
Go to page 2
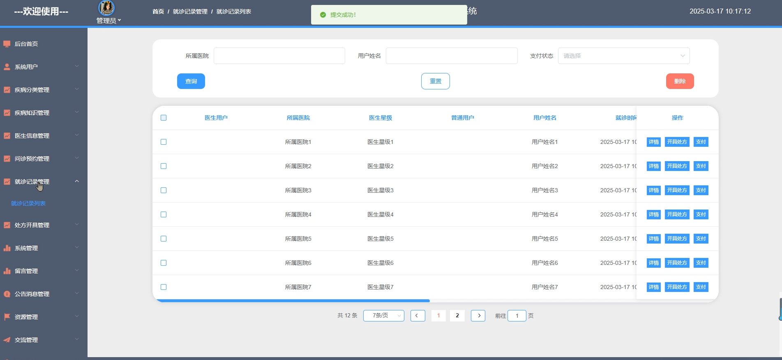click(x=457, y=316)
